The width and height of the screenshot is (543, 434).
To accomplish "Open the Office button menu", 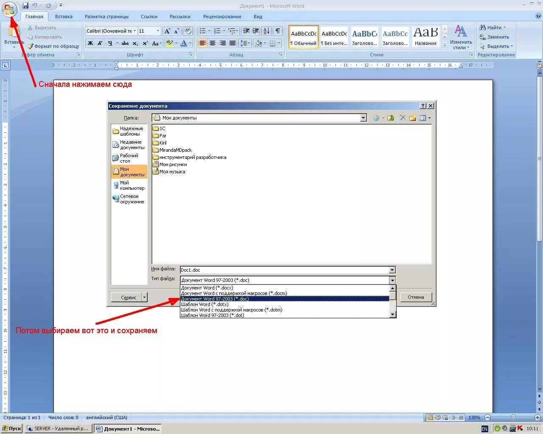I will coord(9,9).
